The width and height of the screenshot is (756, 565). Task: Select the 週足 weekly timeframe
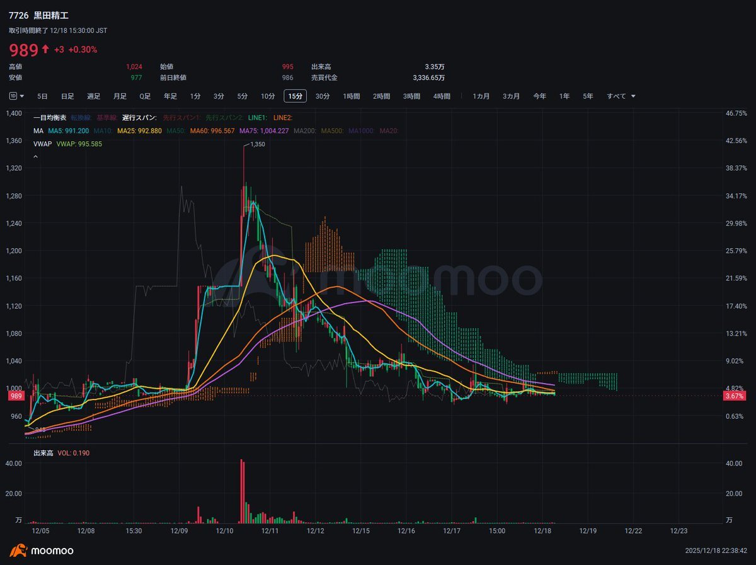[x=93, y=96]
